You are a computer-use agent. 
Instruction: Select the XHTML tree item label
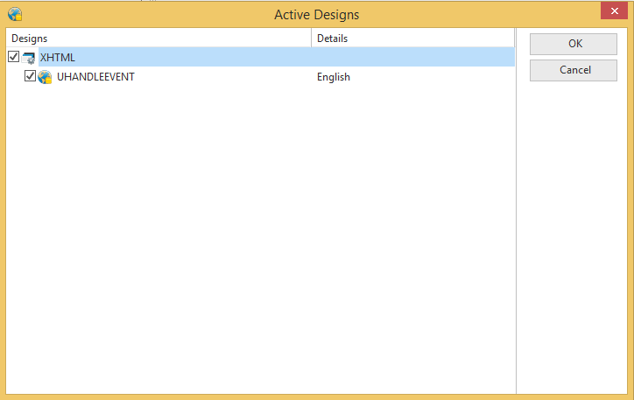click(58, 58)
